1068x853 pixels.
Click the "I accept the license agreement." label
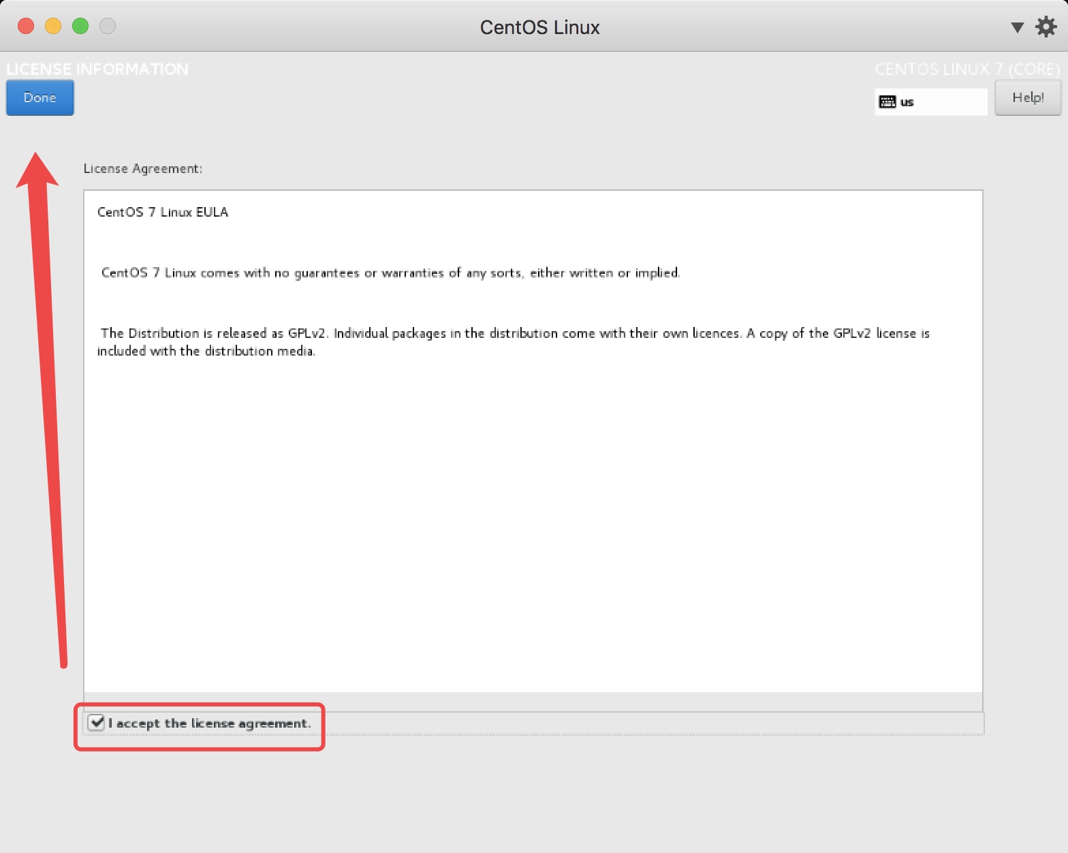tap(210, 723)
